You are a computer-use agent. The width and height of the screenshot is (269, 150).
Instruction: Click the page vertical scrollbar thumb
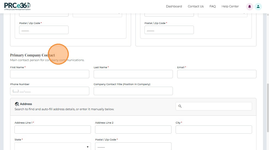click(268, 108)
